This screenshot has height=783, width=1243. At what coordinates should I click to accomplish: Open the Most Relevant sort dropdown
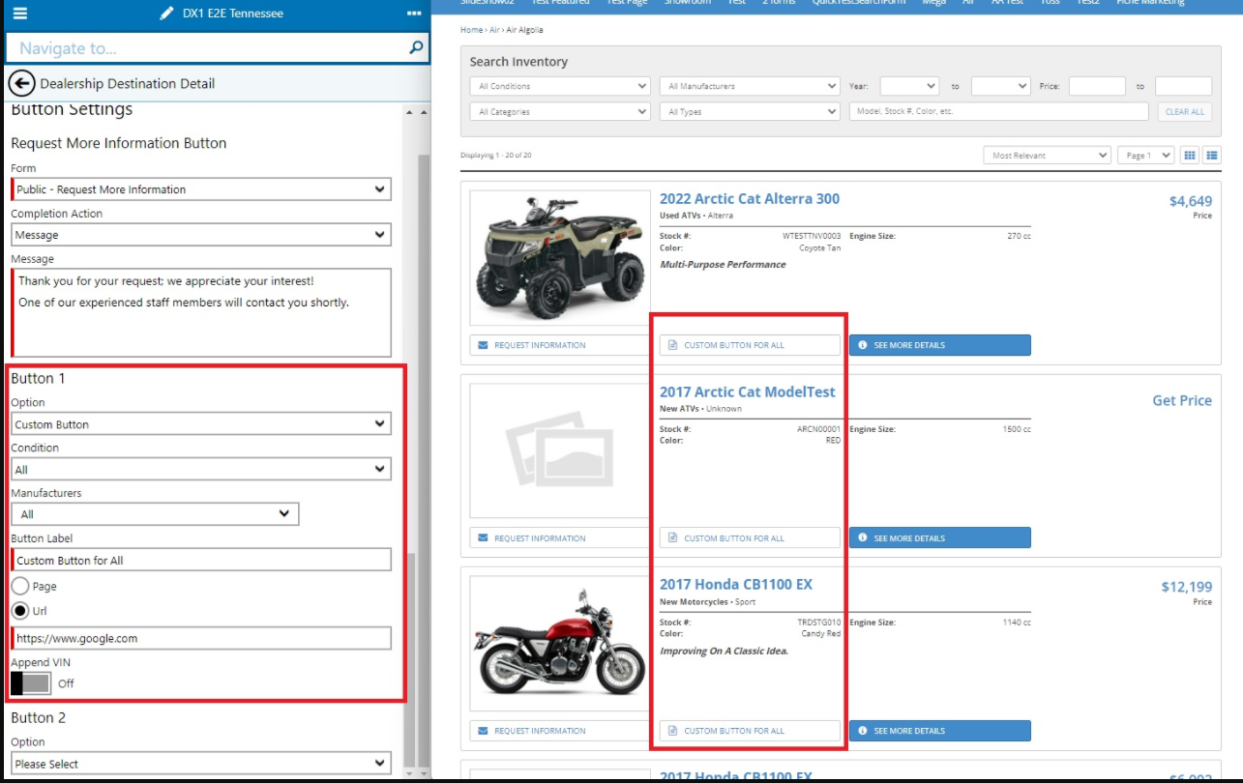pyautogui.click(x=1047, y=155)
